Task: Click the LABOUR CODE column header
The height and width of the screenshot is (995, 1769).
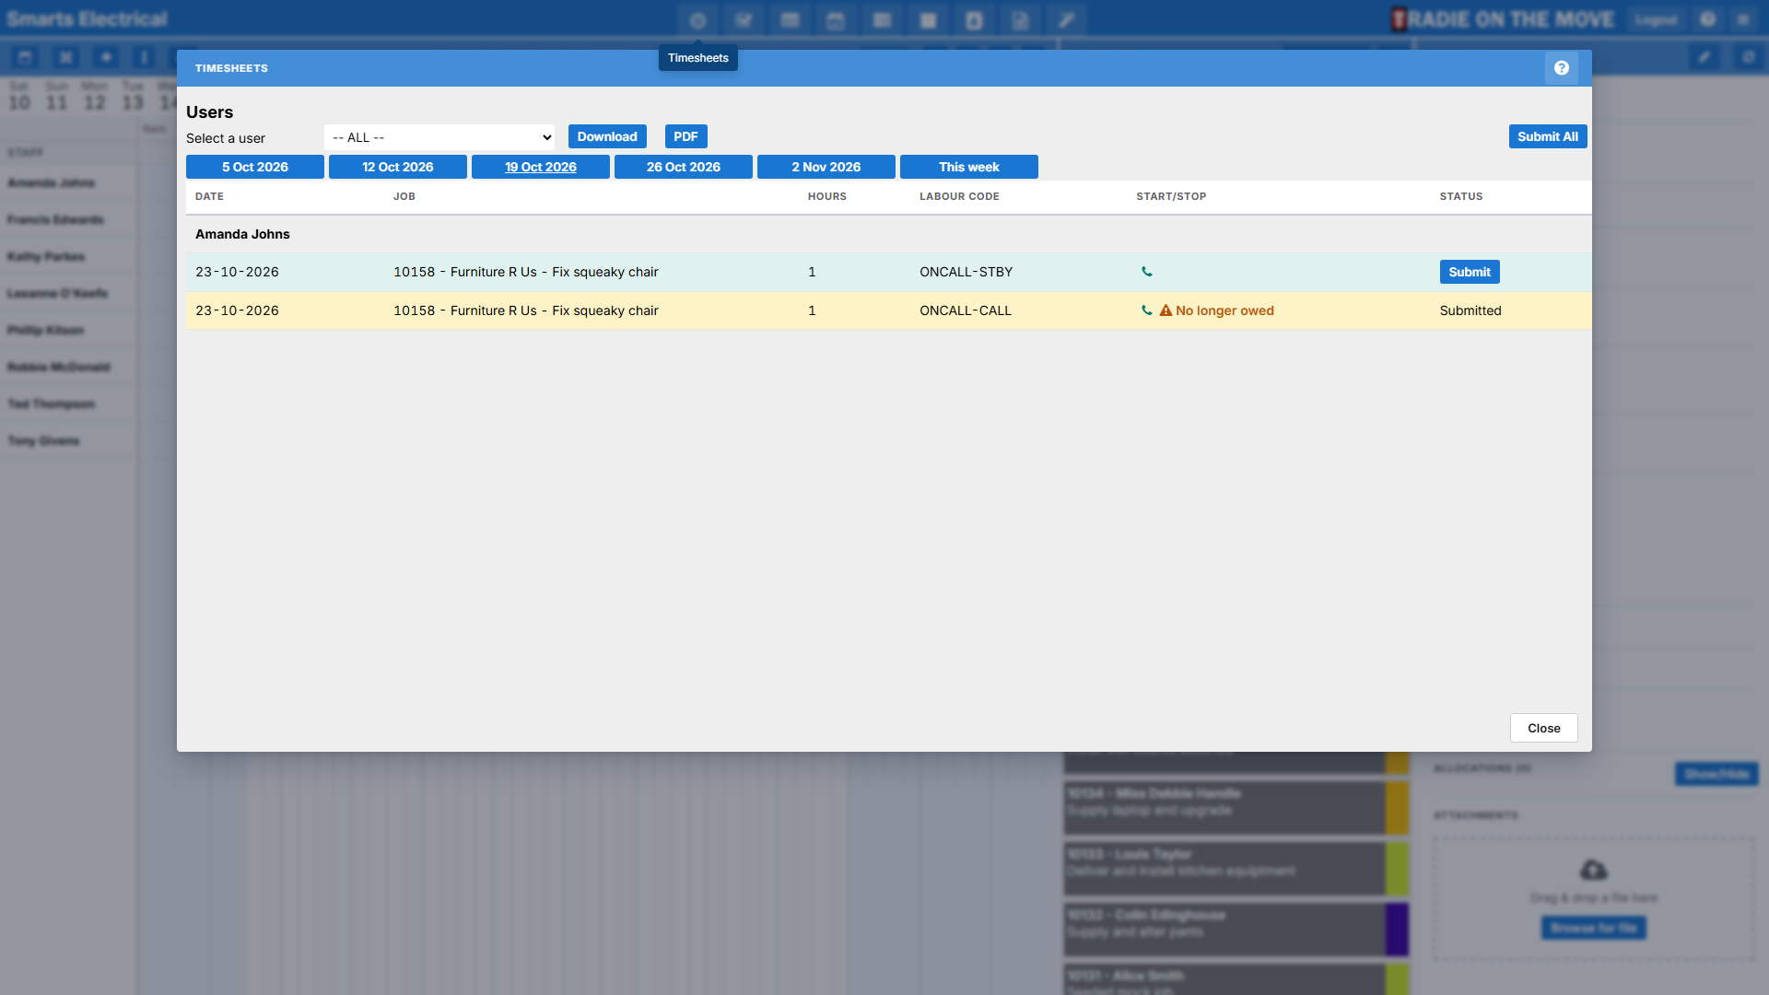Action: (959, 196)
